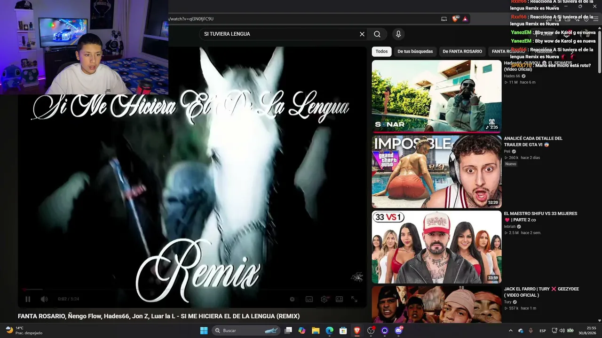Viewport: 602px width, 338px height.
Task: Open File Explorer from the taskbar
Action: click(316, 330)
